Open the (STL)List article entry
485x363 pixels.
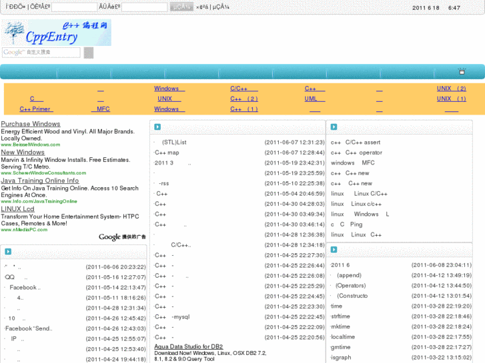click(x=174, y=143)
